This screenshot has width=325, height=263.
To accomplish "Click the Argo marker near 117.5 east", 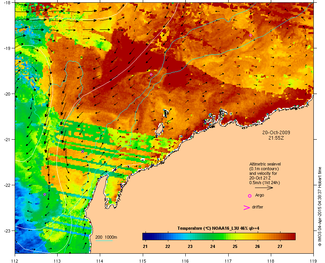I will point(250,36).
